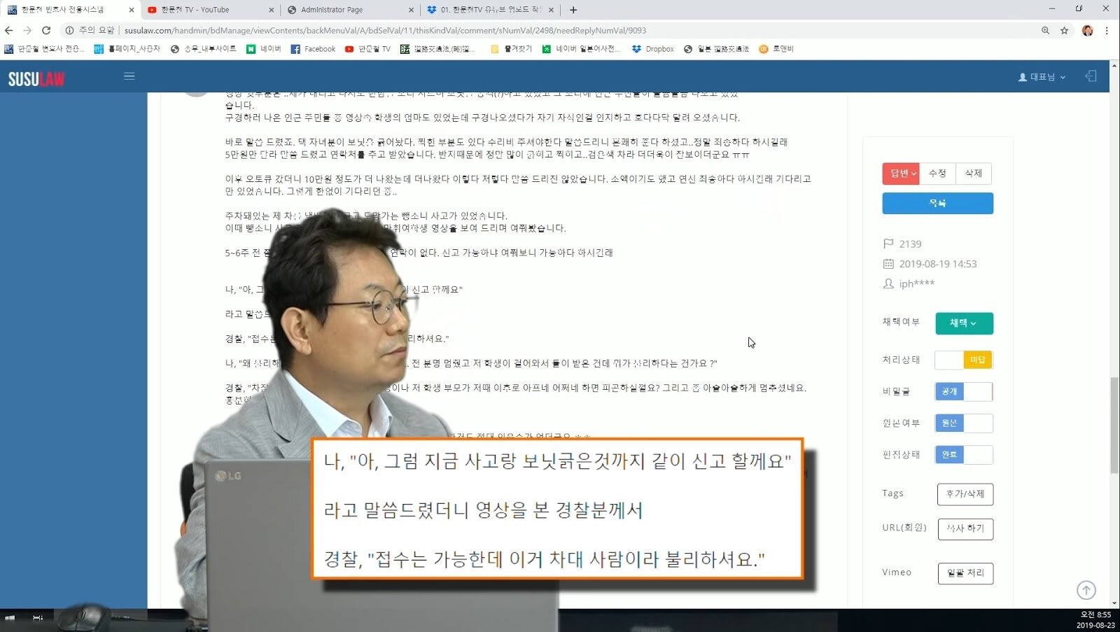Click the logout icon in header
Image resolution: width=1120 pixels, height=632 pixels.
pyautogui.click(x=1091, y=76)
